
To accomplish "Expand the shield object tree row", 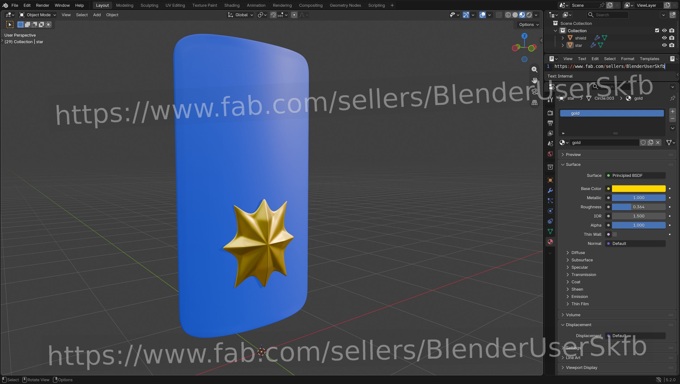I will tap(563, 38).
